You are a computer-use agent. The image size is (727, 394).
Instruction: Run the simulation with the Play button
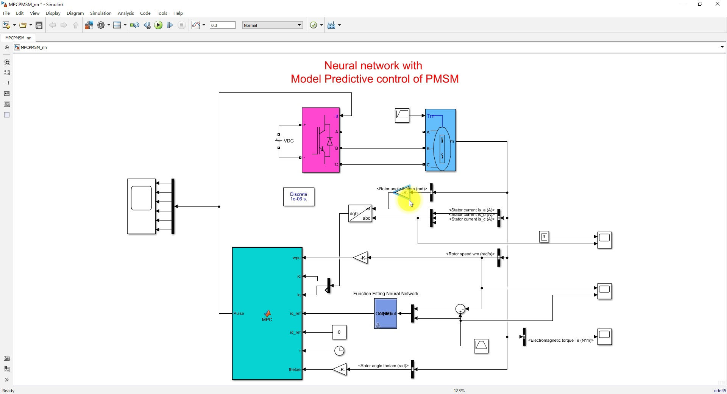pyautogui.click(x=158, y=25)
